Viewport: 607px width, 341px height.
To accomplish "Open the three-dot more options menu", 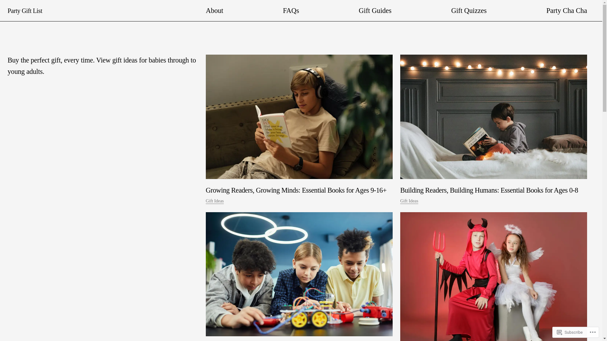I will [x=593, y=332].
